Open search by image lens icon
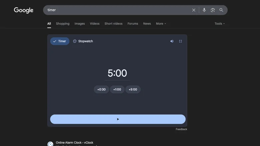Image resolution: width=260 pixels, height=146 pixels. pos(213,10)
